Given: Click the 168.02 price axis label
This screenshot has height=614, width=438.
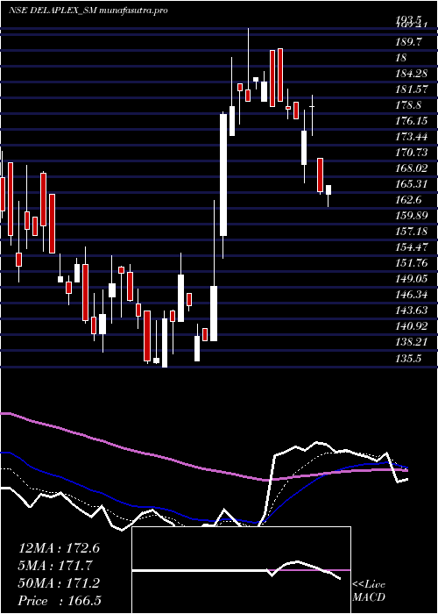Looking at the screenshot, I should tap(412, 168).
